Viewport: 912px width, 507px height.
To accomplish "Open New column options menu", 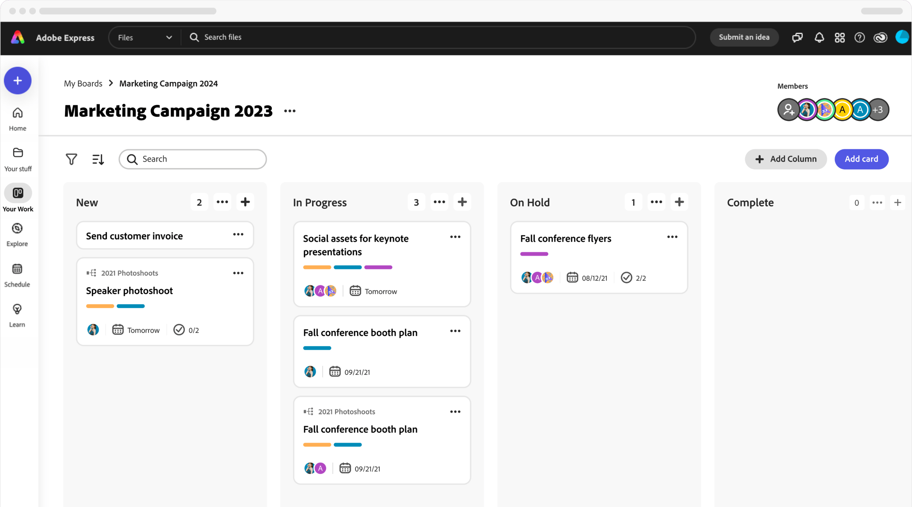I will pyautogui.click(x=222, y=202).
